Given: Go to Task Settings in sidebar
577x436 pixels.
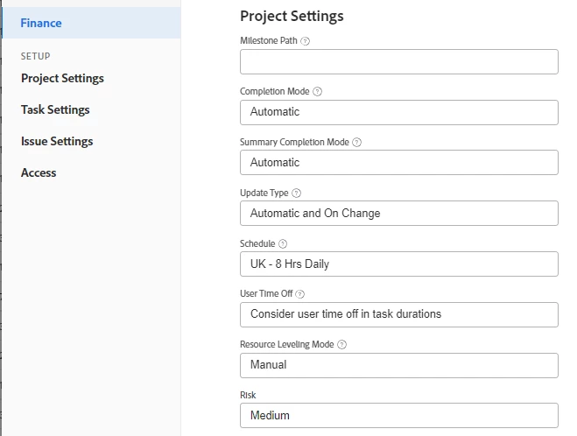Looking at the screenshot, I should [55, 109].
